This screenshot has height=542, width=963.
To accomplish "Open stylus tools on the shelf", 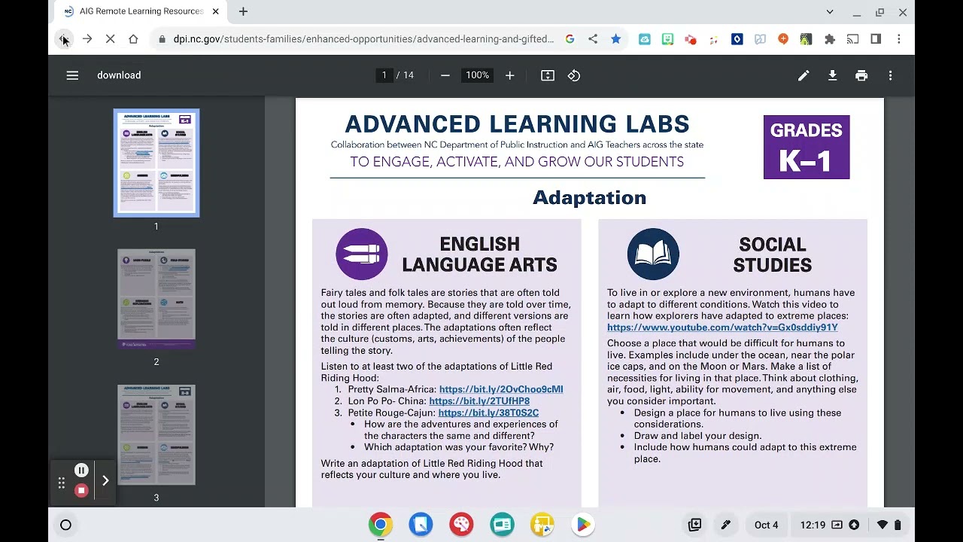I will pos(726,525).
